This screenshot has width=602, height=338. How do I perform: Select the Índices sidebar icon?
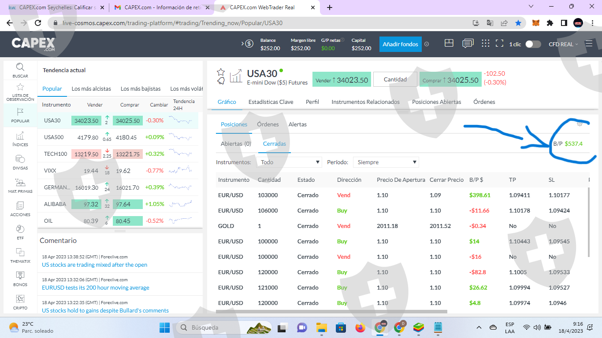click(x=20, y=136)
